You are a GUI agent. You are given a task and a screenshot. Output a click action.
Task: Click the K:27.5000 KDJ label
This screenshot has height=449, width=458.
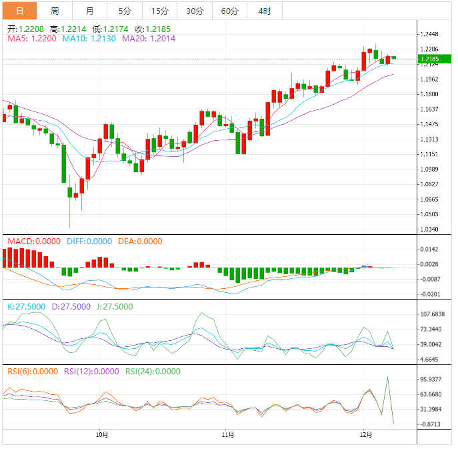(26, 307)
